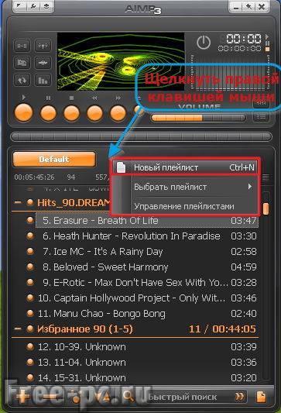Click the double-arrow search go button

click(x=239, y=397)
